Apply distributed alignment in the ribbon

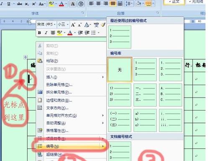coord(120,3)
